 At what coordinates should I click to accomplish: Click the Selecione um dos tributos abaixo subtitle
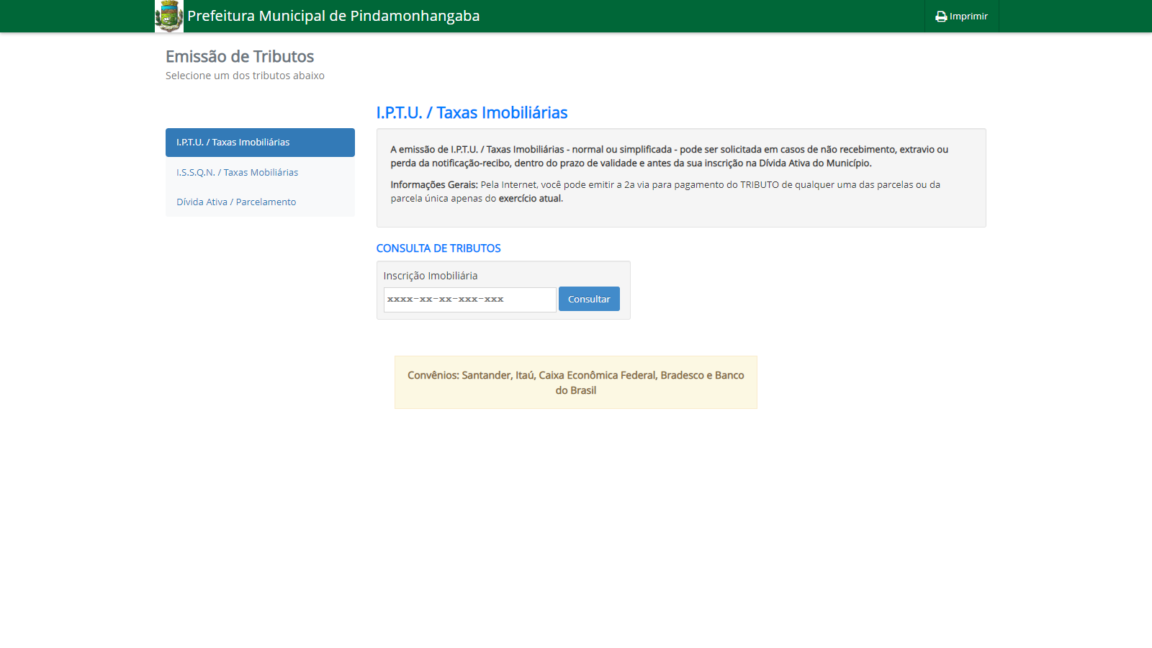coord(245,76)
